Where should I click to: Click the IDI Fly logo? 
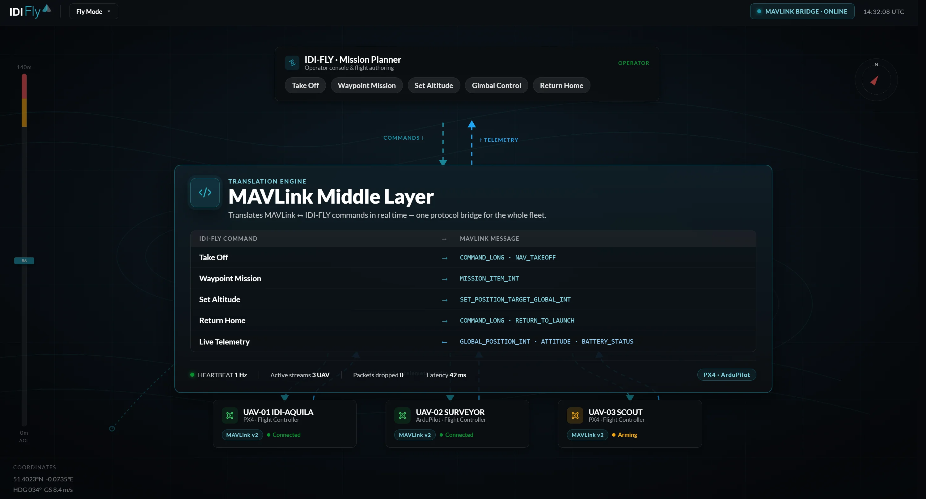pos(30,11)
